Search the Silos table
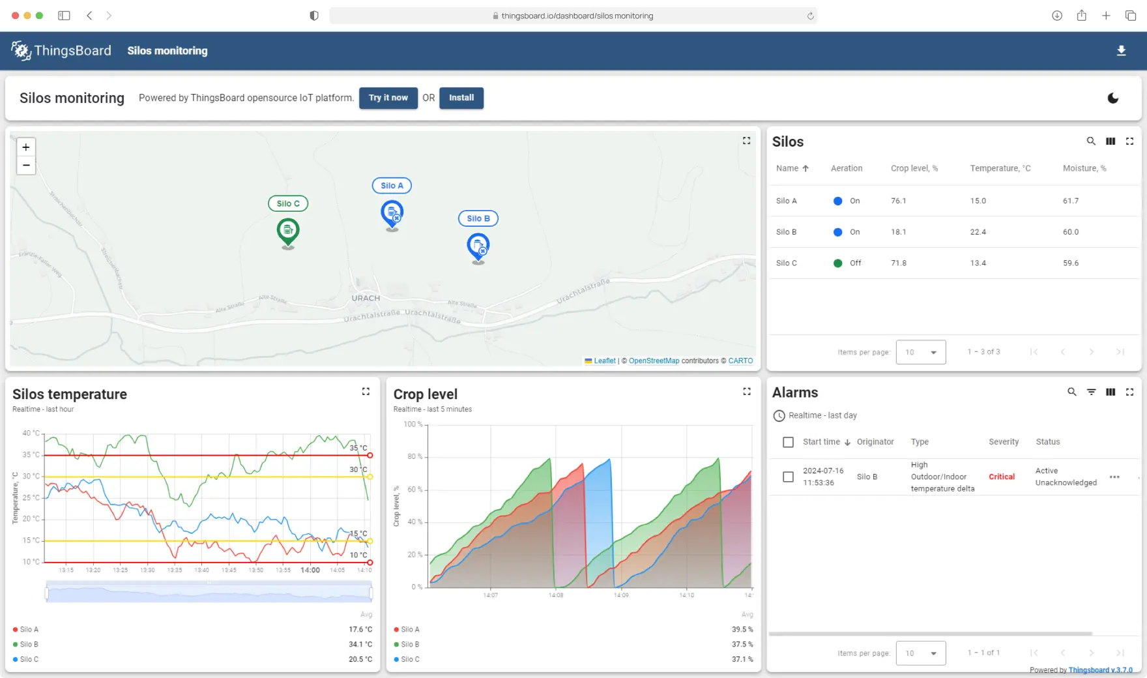Image resolution: width=1147 pixels, height=678 pixels. [1090, 141]
